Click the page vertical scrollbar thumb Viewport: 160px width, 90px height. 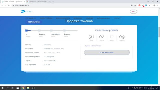(159, 32)
